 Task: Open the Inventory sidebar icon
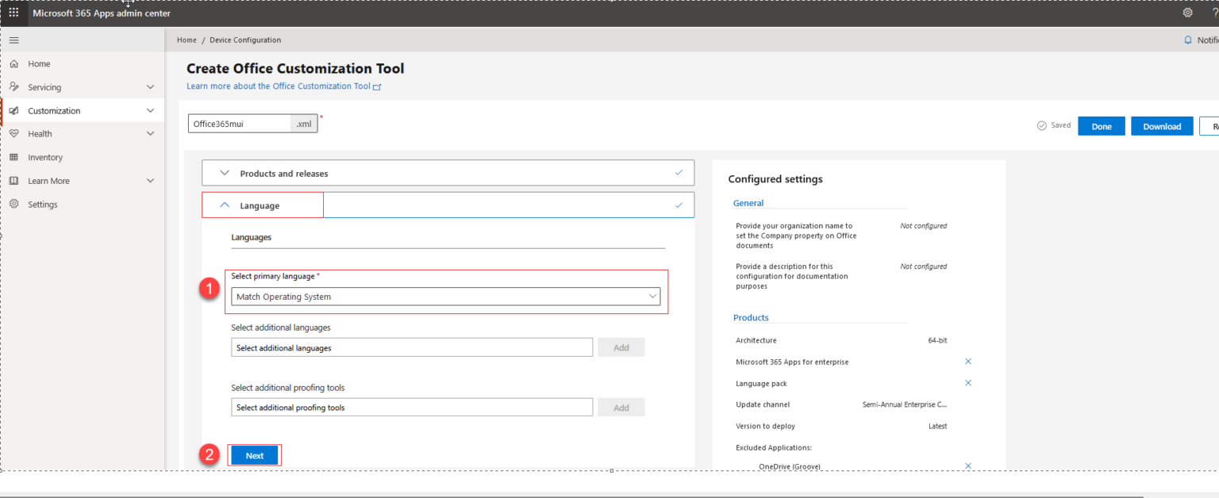click(x=15, y=157)
